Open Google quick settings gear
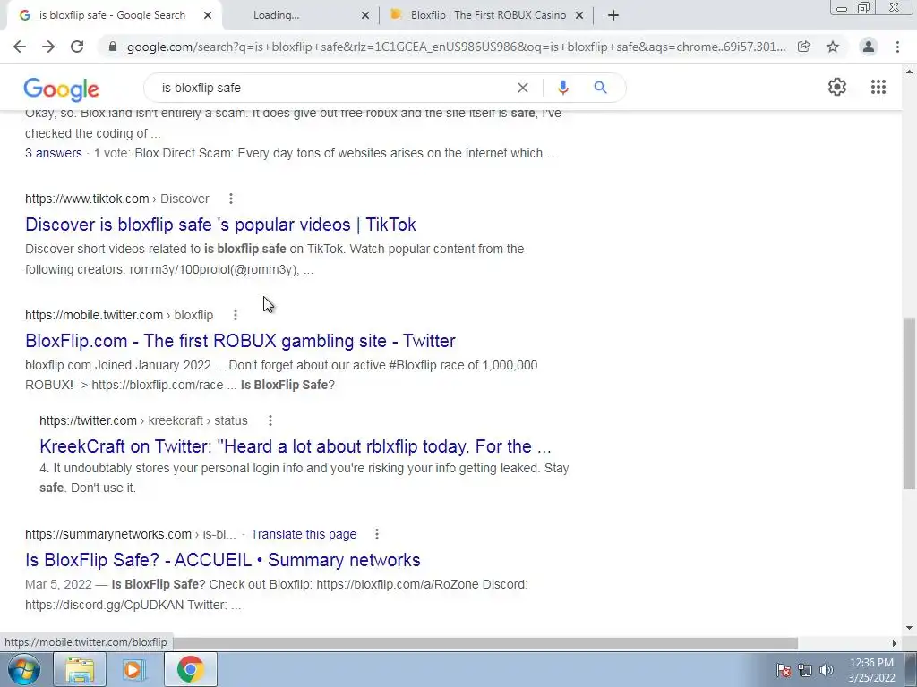917x687 pixels. 837,87
